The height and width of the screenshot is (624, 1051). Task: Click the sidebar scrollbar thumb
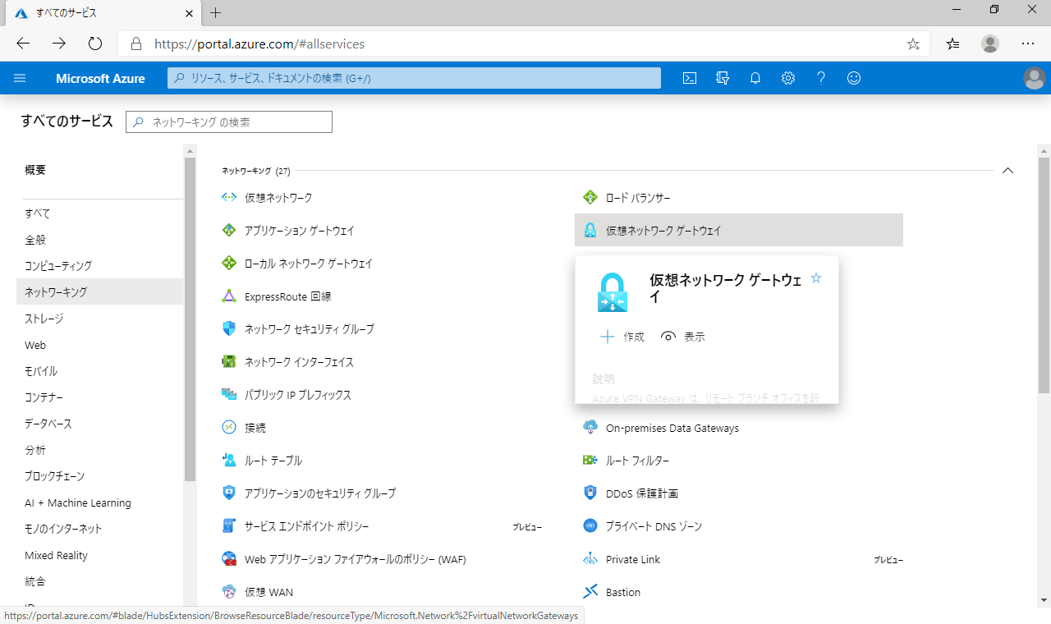coord(190,319)
